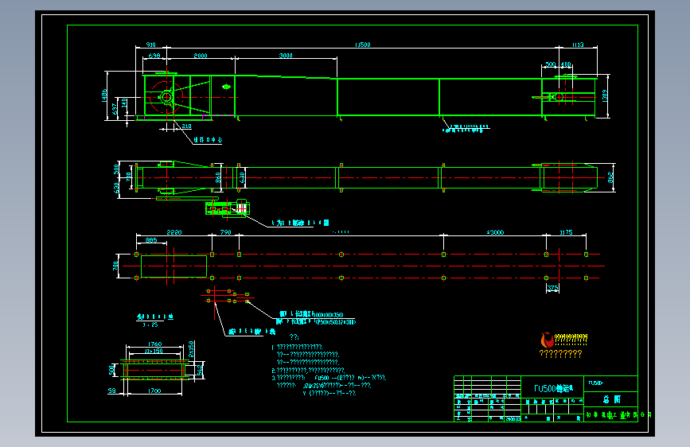Select the vertical 1486 height dimension

[x=104, y=95]
